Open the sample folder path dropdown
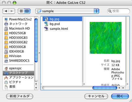Image resolution: width=132 pixels, height=102 pixels. pyautogui.click(x=67, y=11)
